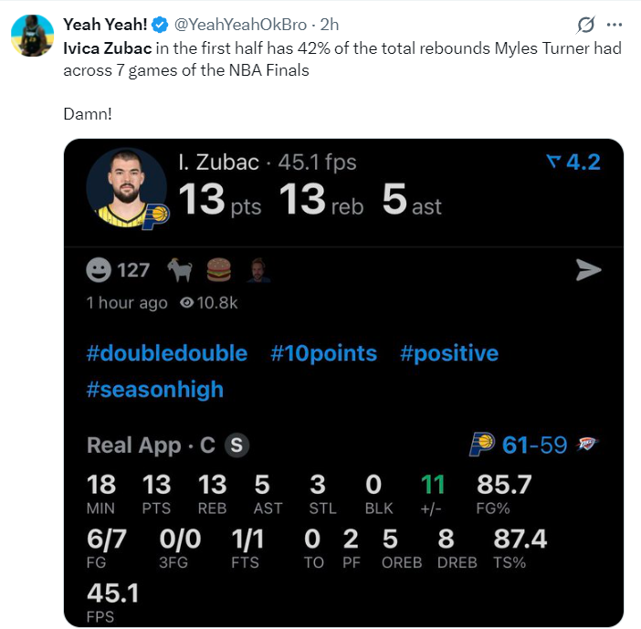Click the Grok explain icon
This screenshot has height=629, width=641.
[x=586, y=25]
